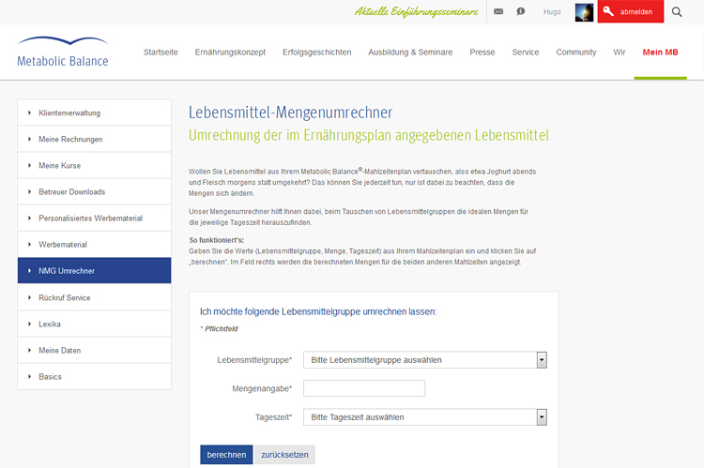Image resolution: width=704 pixels, height=468 pixels.
Task: Open Personalisiertes Werbematerial sidebar item
Action: 94,219
